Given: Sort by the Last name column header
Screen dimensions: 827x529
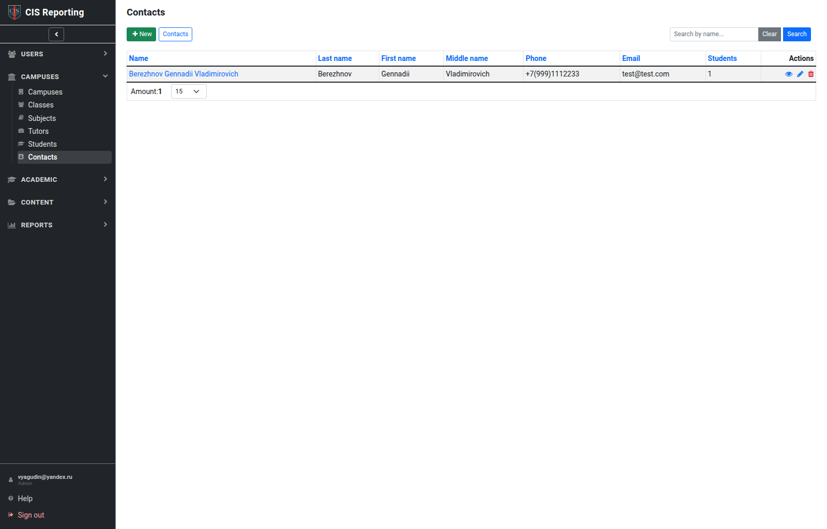Looking at the screenshot, I should pyautogui.click(x=335, y=58).
